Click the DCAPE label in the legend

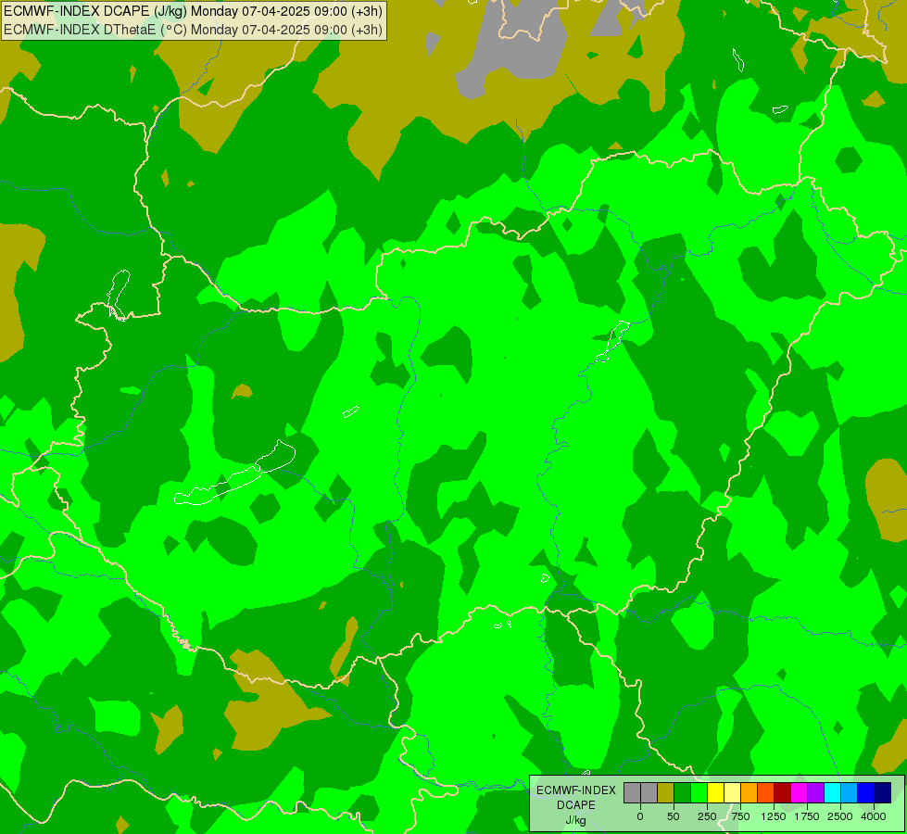[x=576, y=805]
